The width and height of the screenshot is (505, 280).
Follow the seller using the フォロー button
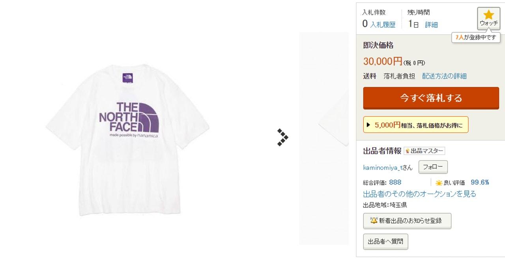point(433,167)
